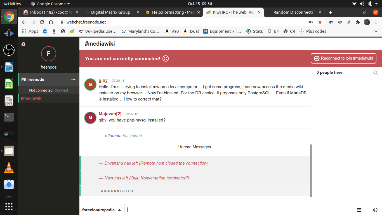Open the Chrome extensions puzzle icon

358,22
